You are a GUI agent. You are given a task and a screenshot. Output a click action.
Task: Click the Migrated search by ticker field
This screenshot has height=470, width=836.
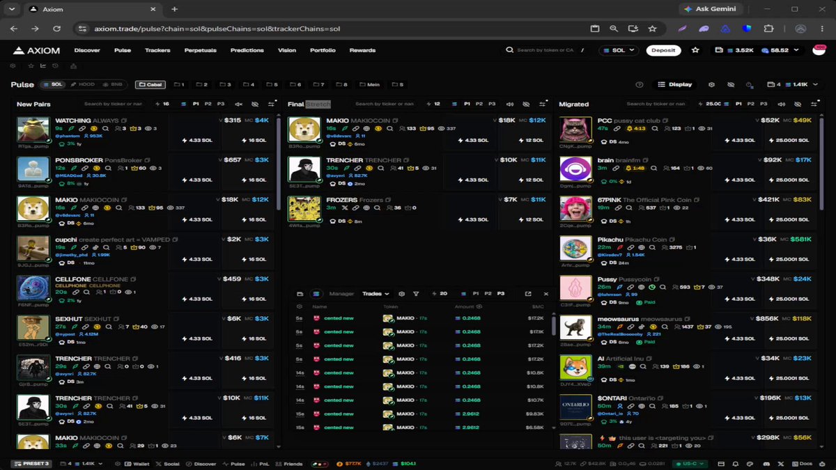(x=656, y=104)
